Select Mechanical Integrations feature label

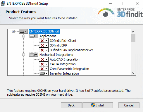(x=56, y=55)
